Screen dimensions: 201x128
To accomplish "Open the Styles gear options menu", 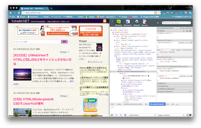I will pos(190,31).
